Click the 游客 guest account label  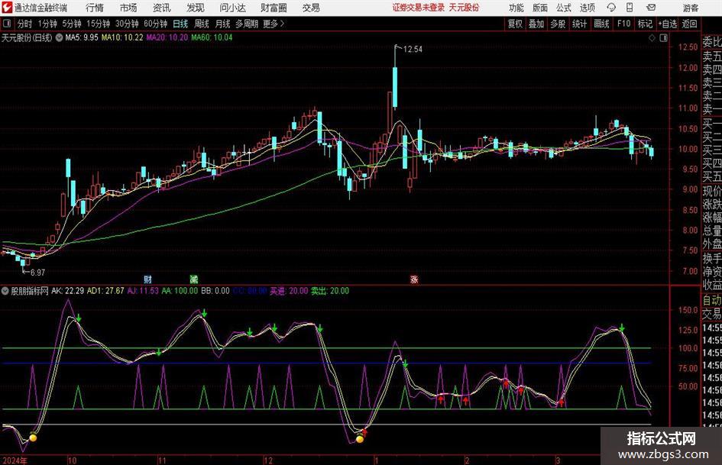[x=691, y=8]
